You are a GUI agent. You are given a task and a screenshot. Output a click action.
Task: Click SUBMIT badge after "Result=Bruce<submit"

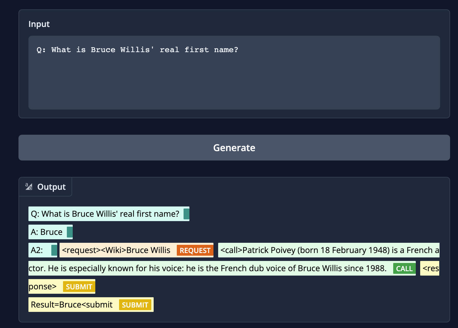[135, 305]
